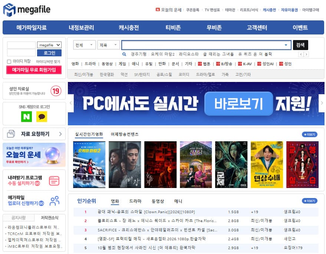Open 티비존 main menu
The image size is (326, 254).
coord(173,28)
